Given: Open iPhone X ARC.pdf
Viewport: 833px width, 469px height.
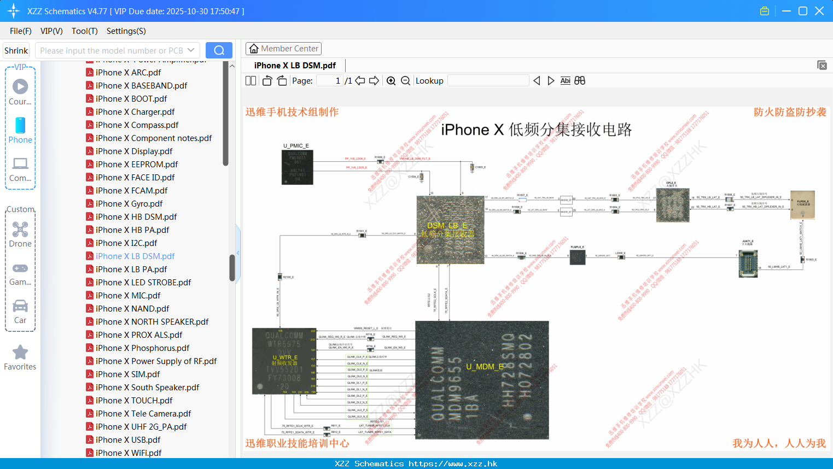Looking at the screenshot, I should (128, 73).
